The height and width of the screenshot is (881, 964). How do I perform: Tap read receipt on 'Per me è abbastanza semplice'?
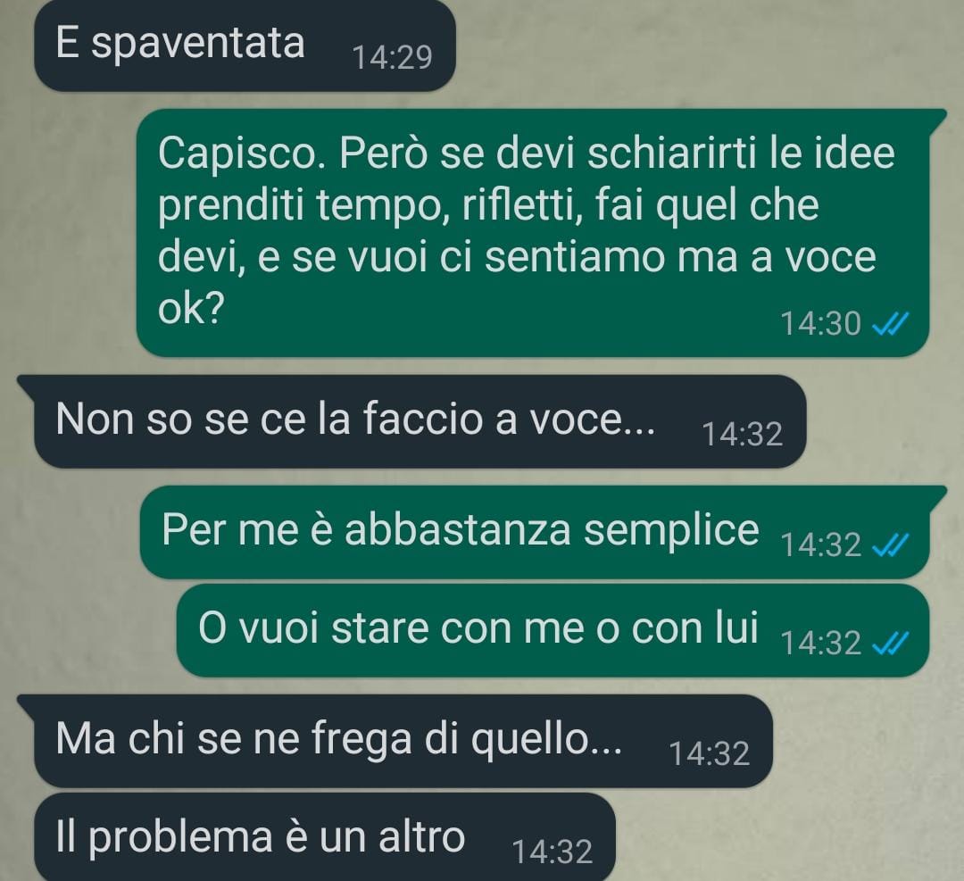click(x=890, y=544)
